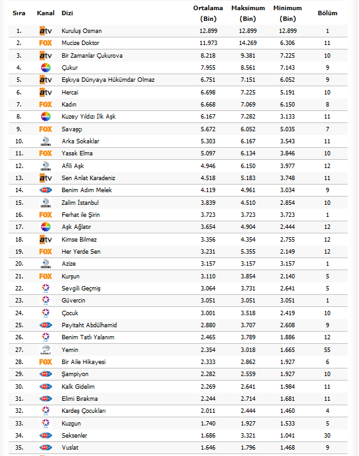Viewport: 359px width, 456px height.
Task: Click the Maksimum (Bin) column header
Action: (x=248, y=13)
